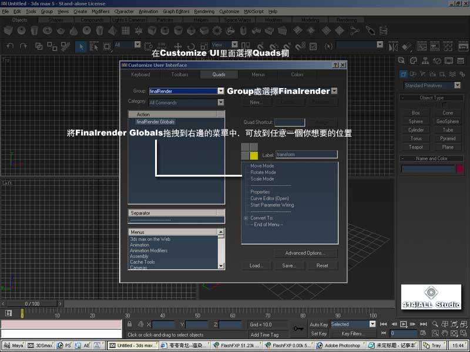
Task: Click the Save button
Action: pos(289,266)
